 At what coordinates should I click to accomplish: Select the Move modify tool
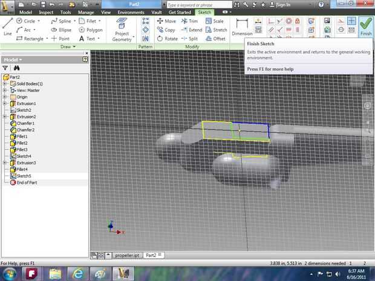166,21
